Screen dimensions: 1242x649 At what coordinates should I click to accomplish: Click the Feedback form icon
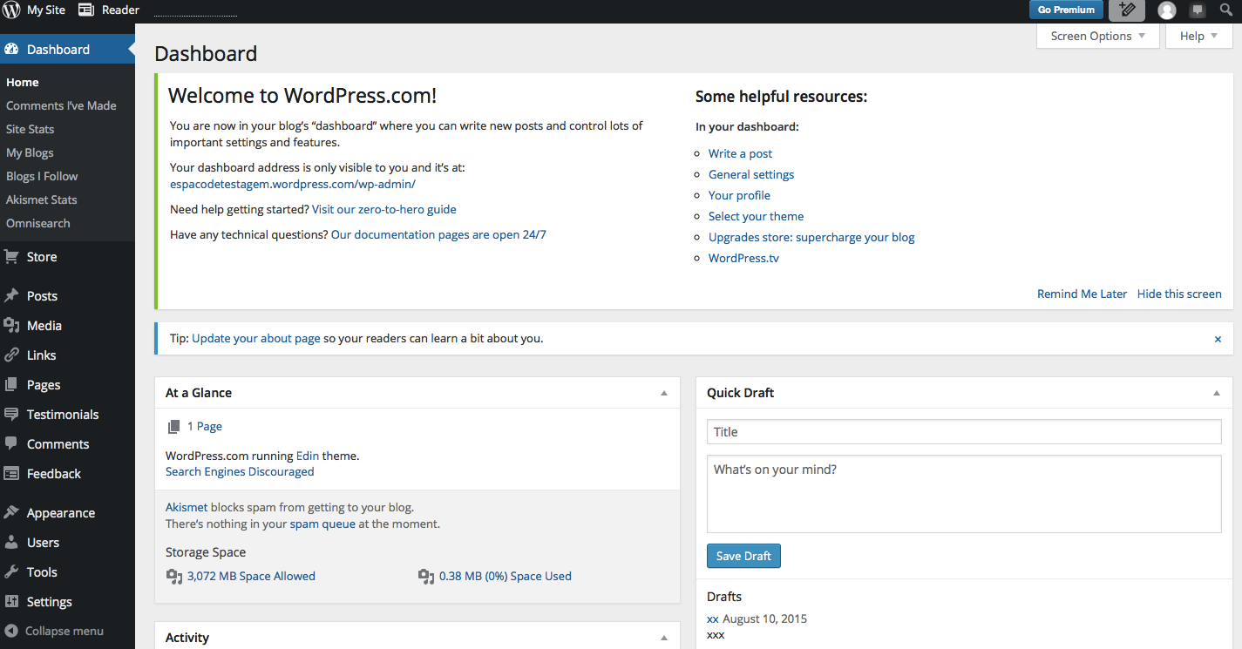point(11,474)
